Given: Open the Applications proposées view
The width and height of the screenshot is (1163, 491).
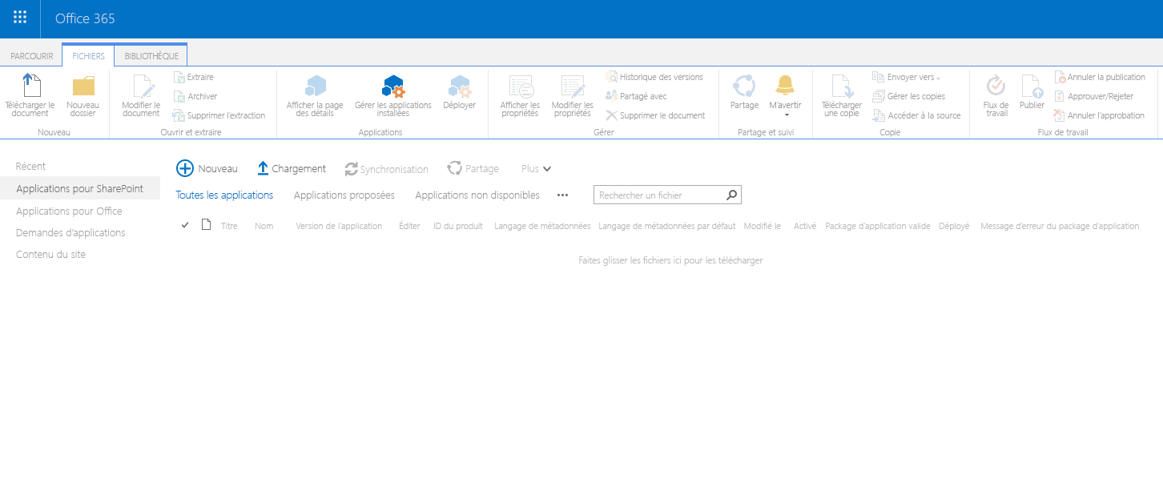Looking at the screenshot, I should click(x=344, y=195).
